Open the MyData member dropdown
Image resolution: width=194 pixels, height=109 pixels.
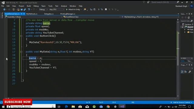tap(150, 17)
